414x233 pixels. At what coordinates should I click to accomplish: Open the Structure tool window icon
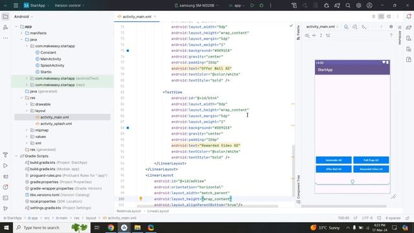pos(5,27)
